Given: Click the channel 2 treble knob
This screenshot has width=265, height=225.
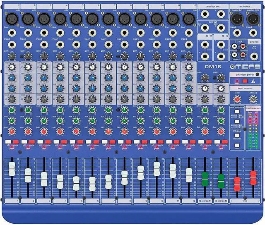Looking at the screenshot, I should coord(28,67).
